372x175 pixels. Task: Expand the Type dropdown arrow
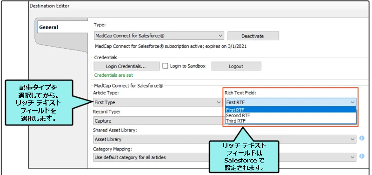(x=220, y=36)
